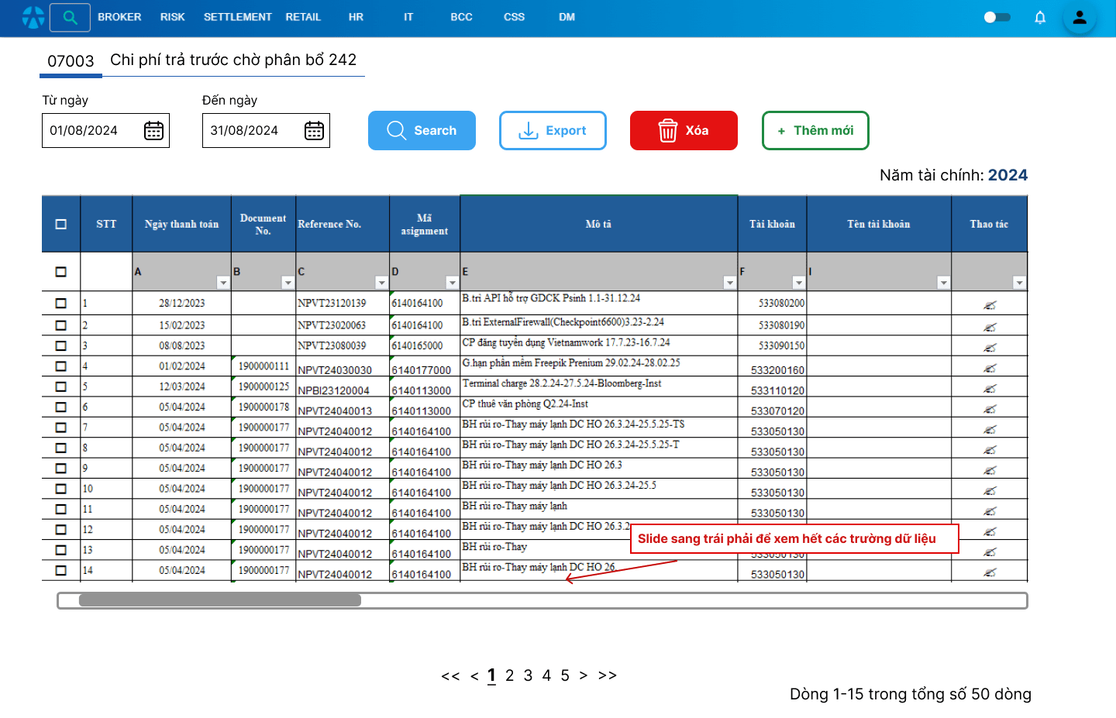
Task: Expand the Mô tả column filter dropdown
Action: (x=729, y=283)
